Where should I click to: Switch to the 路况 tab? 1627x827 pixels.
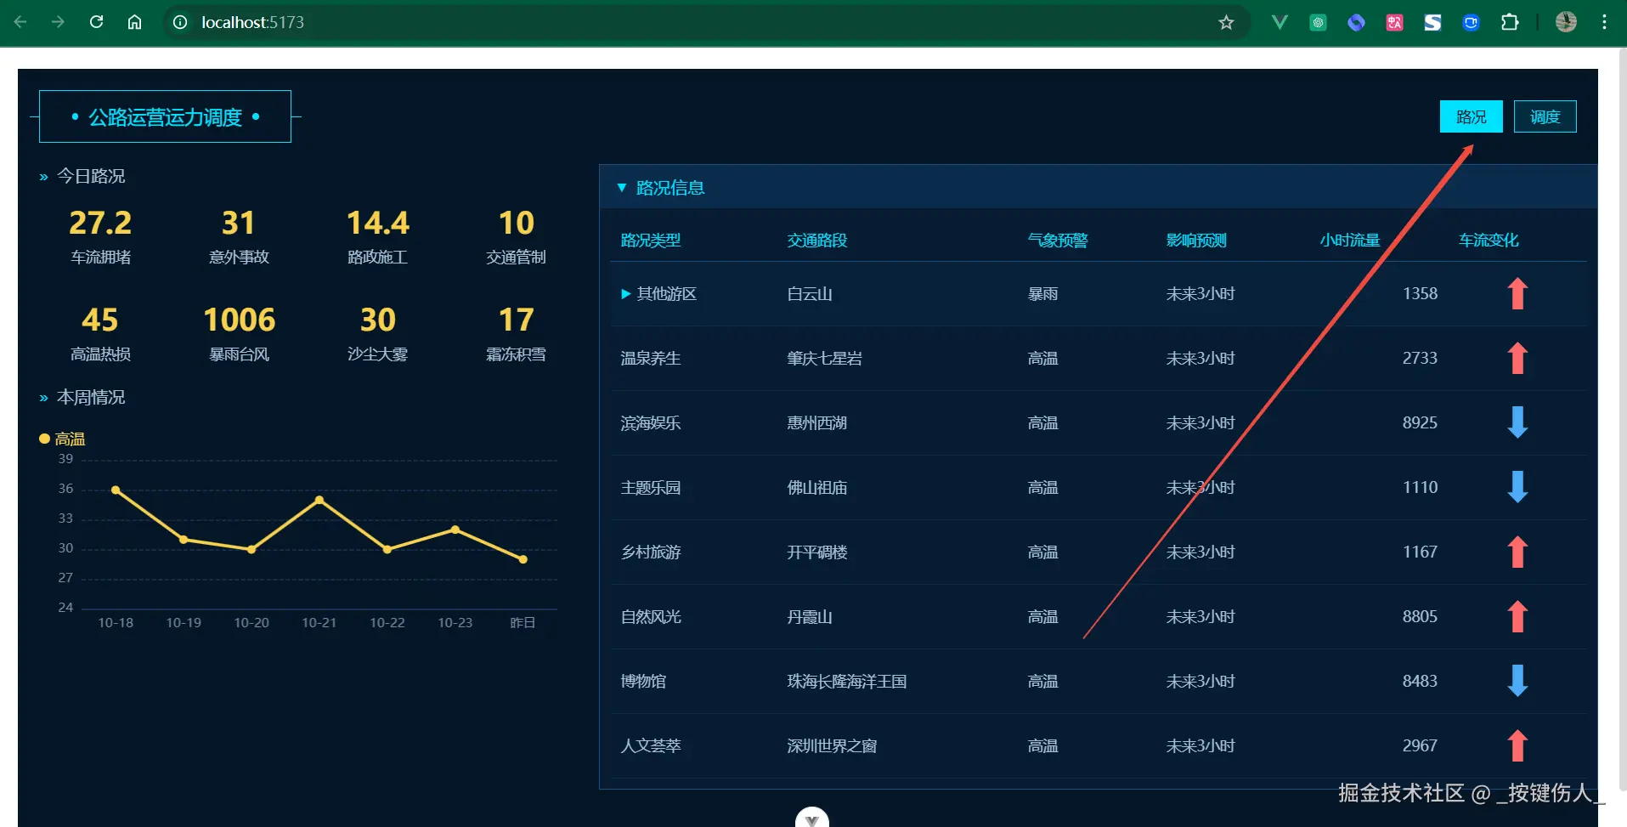point(1472,116)
